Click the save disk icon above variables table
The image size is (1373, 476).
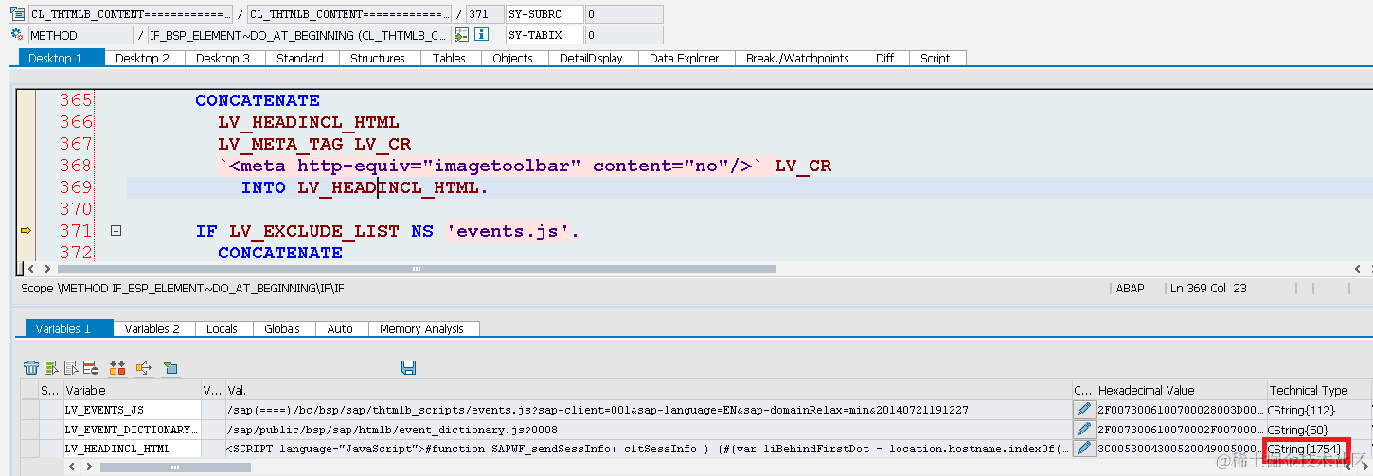click(409, 367)
